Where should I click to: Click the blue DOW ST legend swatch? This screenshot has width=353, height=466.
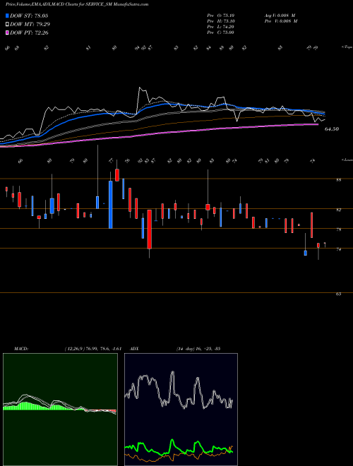[7, 16]
